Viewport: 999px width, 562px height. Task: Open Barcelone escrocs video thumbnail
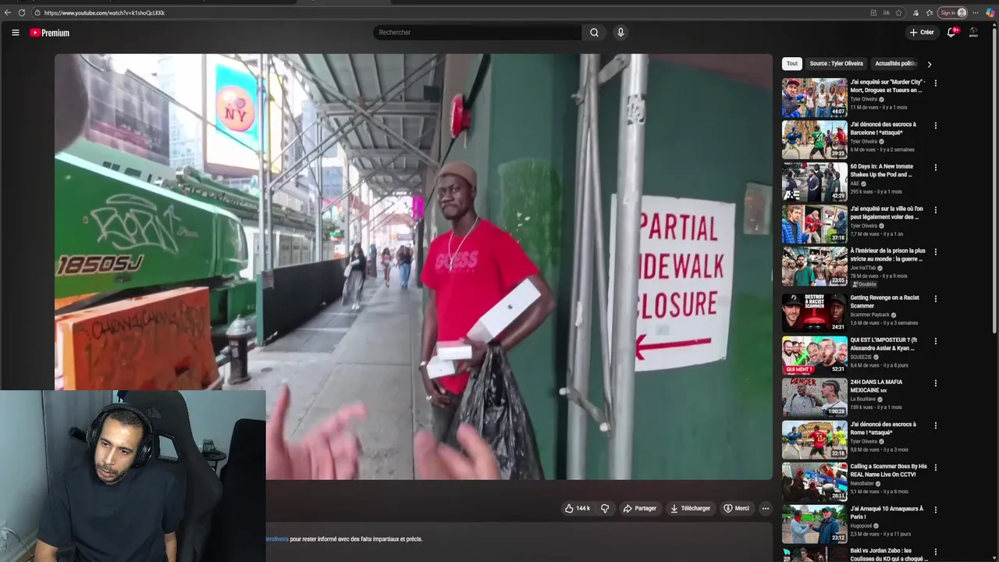click(815, 140)
